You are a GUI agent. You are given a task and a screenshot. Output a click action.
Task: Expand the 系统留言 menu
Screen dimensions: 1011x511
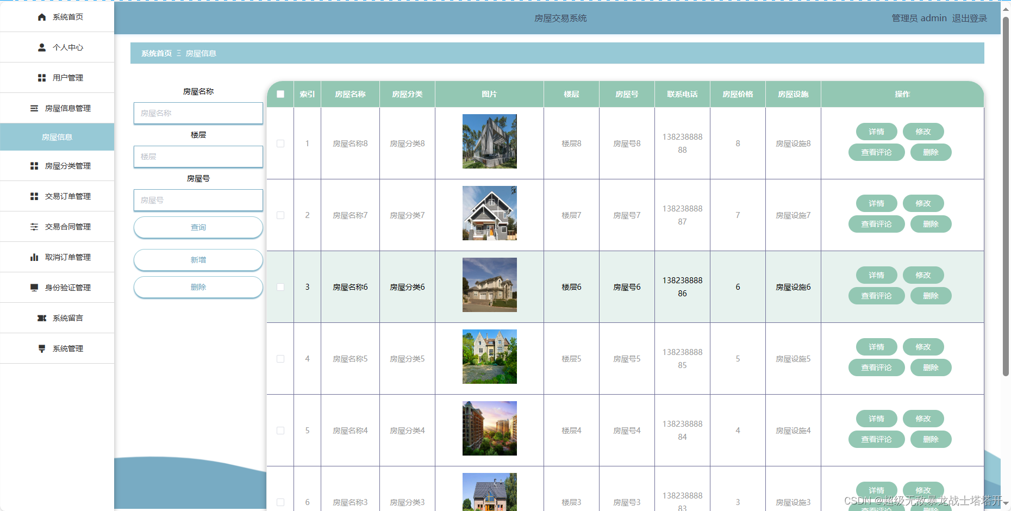tap(57, 318)
